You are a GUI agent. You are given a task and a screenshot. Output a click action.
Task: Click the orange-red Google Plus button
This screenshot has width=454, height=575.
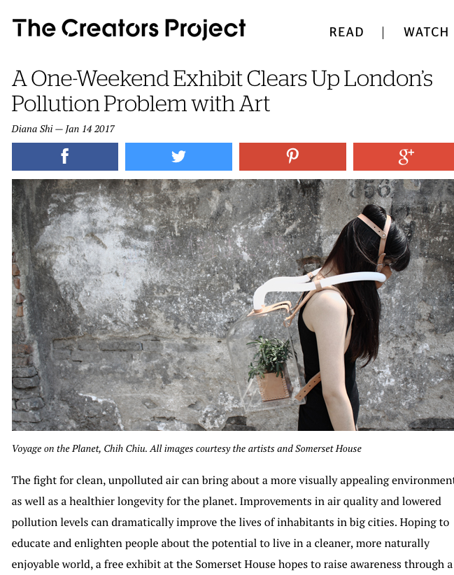point(404,157)
